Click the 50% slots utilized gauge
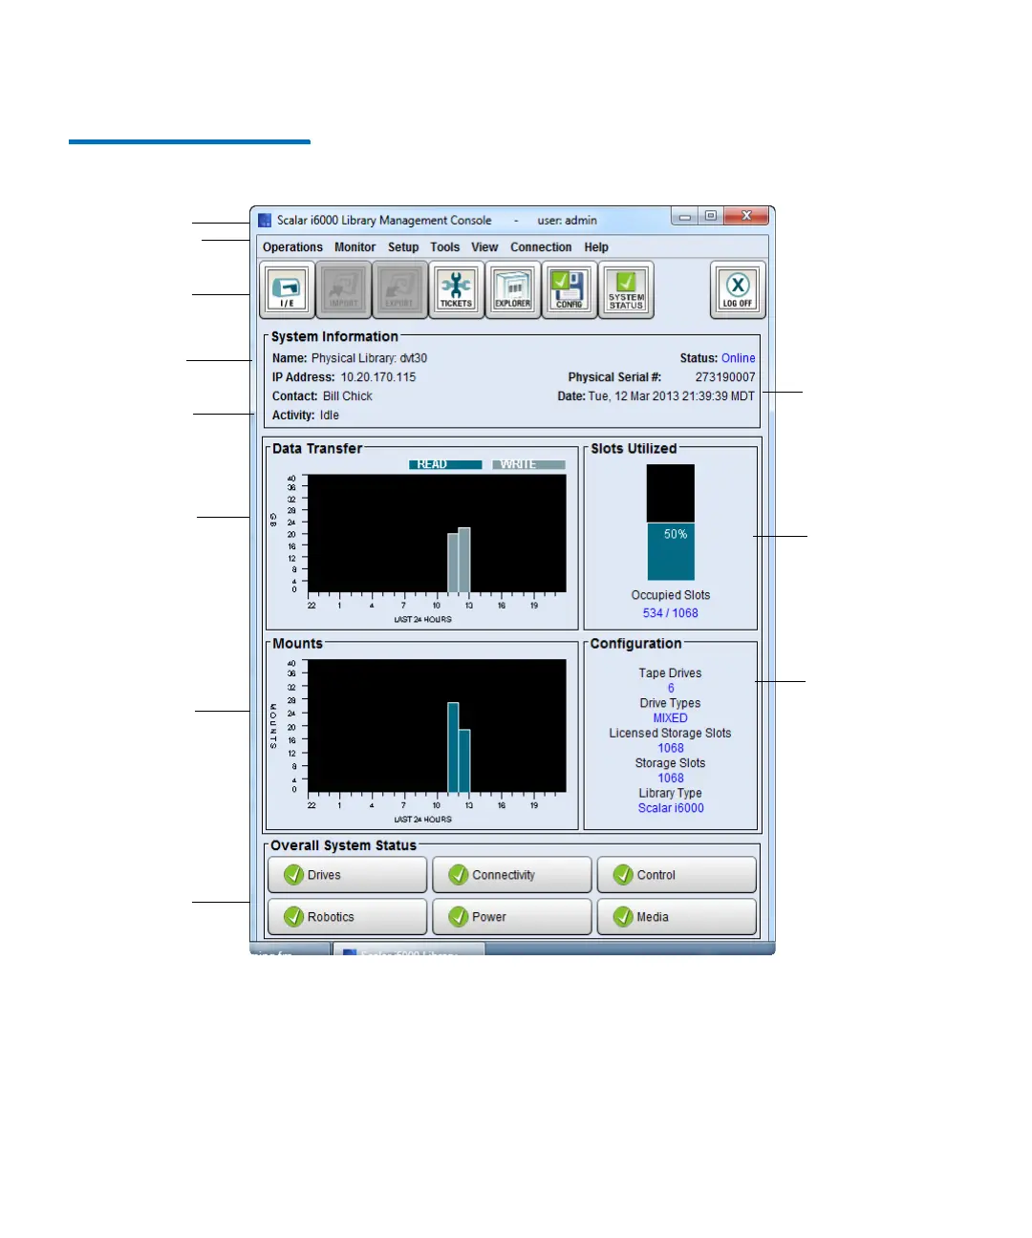 671,523
